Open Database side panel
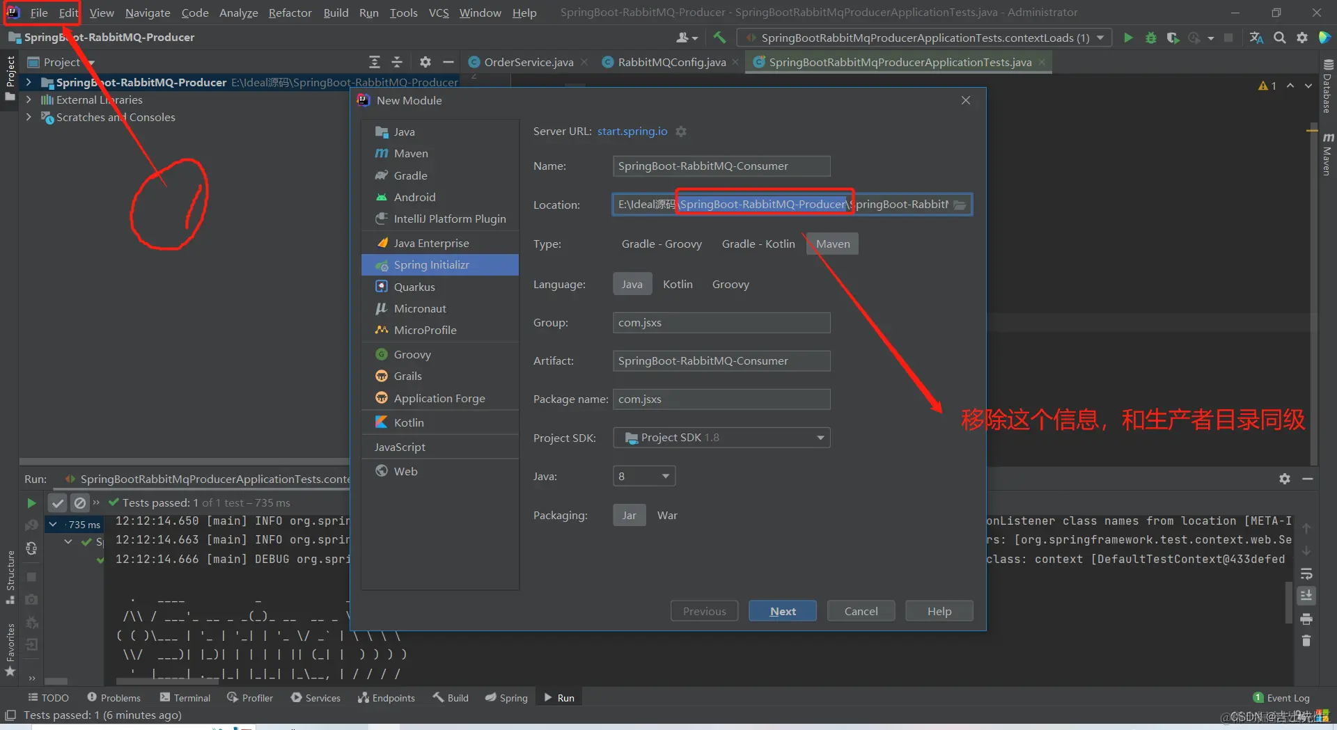The width and height of the screenshot is (1337, 730). [1327, 87]
